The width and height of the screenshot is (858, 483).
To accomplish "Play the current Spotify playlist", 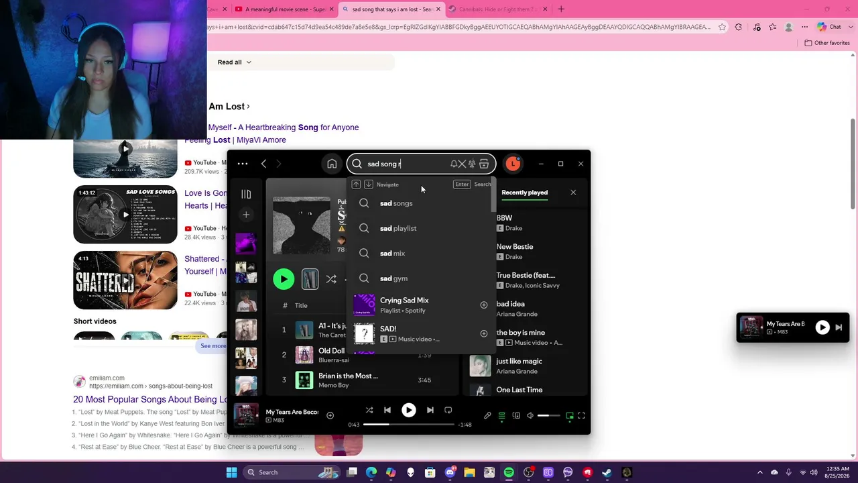I will click(x=284, y=279).
